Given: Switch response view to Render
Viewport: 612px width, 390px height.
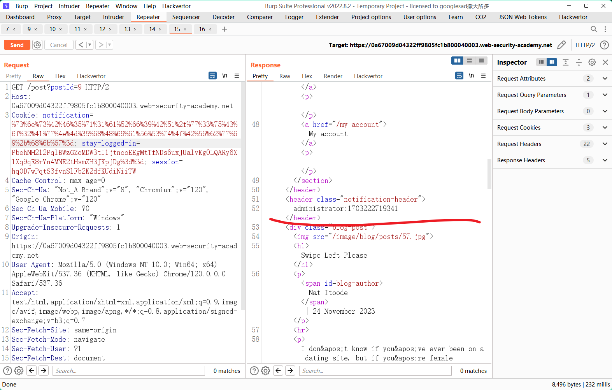Looking at the screenshot, I should (x=333, y=76).
